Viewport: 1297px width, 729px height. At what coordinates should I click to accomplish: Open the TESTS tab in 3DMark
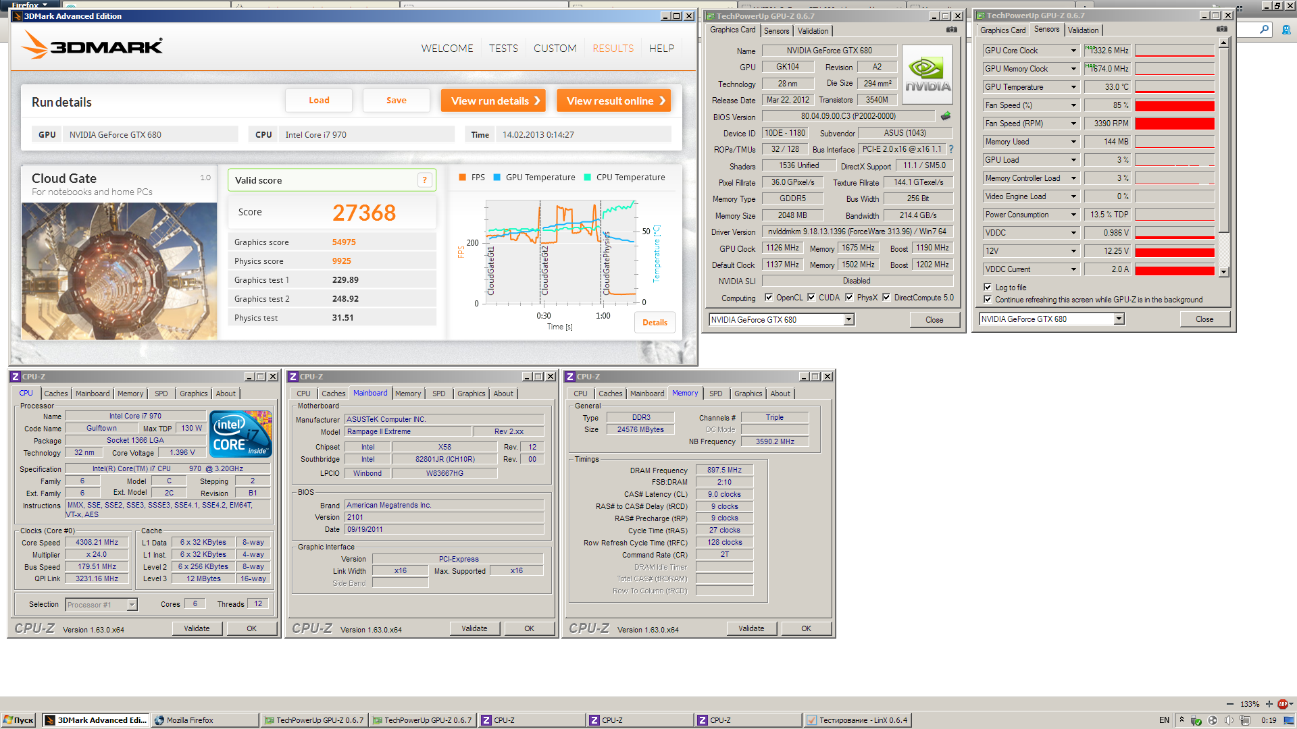pos(503,49)
